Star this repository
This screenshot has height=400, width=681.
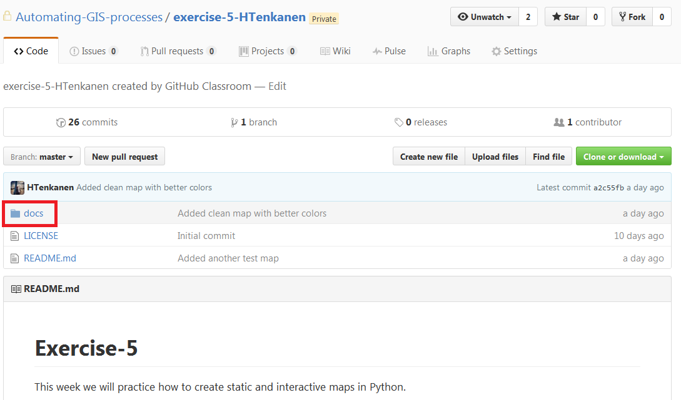pos(565,17)
